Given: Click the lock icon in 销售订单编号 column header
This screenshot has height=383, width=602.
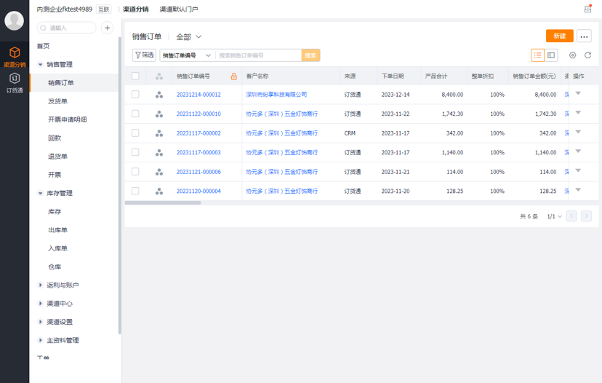Looking at the screenshot, I should 233,76.
